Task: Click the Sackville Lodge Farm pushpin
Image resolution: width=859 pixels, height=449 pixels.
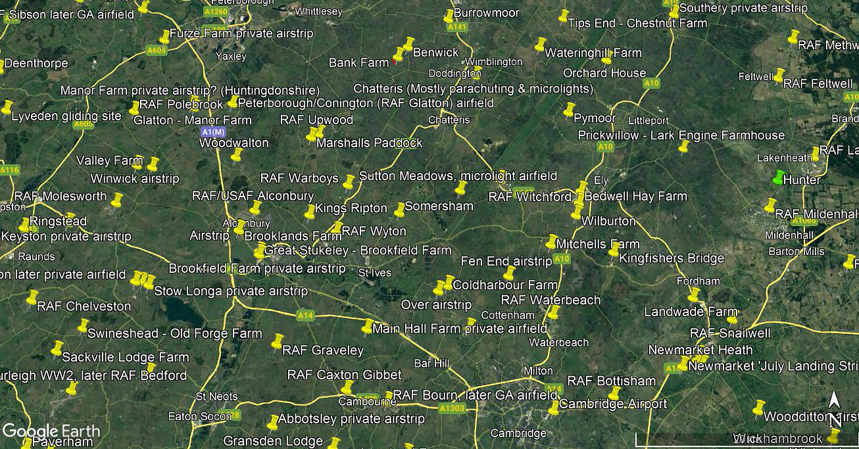Action: pos(57,348)
